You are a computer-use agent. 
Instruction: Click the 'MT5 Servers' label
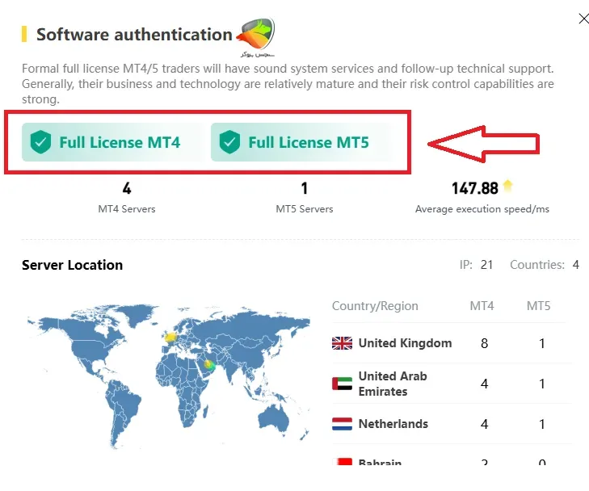(x=305, y=208)
